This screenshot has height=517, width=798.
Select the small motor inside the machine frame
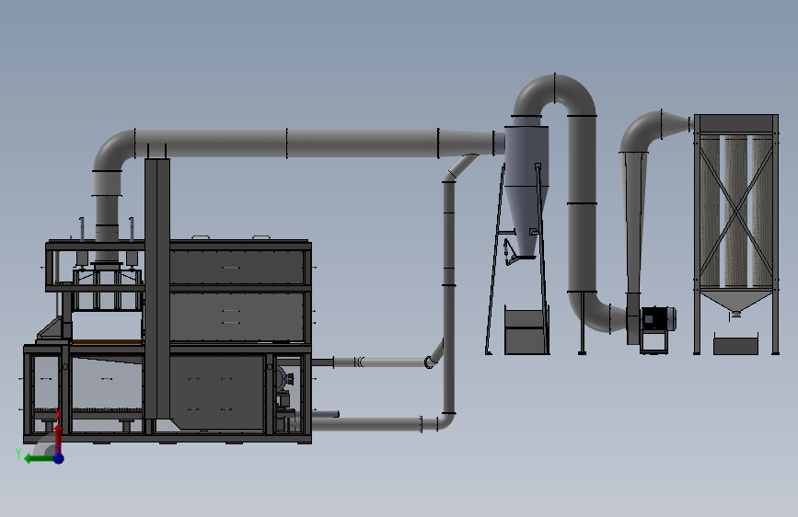(x=284, y=380)
